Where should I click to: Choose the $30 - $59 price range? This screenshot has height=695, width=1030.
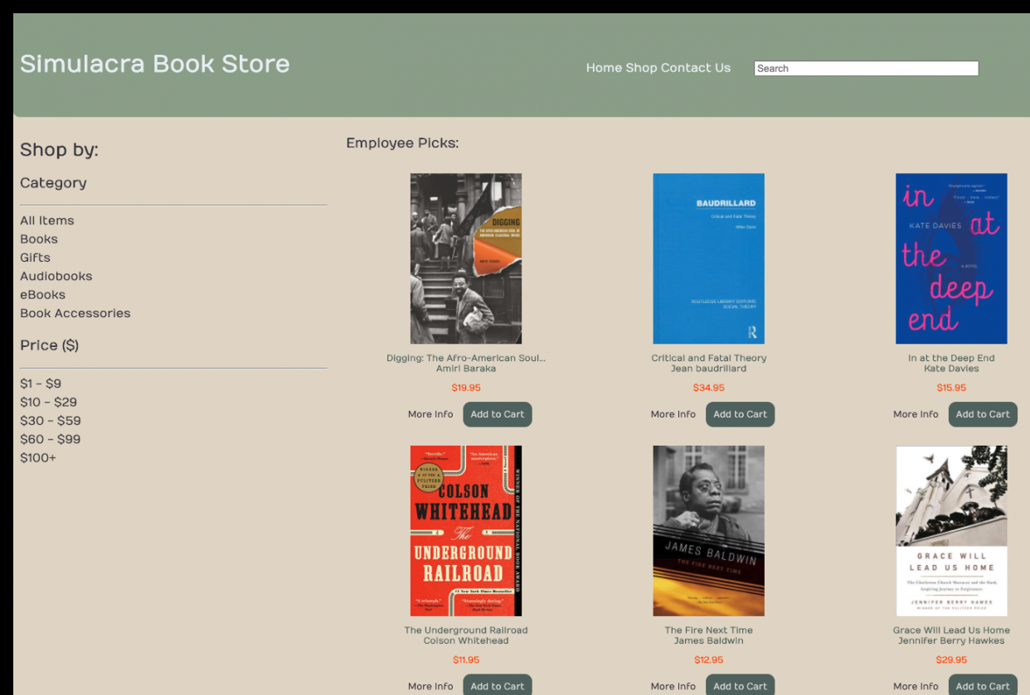tap(51, 421)
